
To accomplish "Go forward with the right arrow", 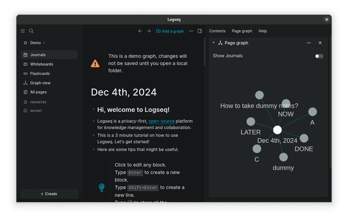I will click(149, 31).
